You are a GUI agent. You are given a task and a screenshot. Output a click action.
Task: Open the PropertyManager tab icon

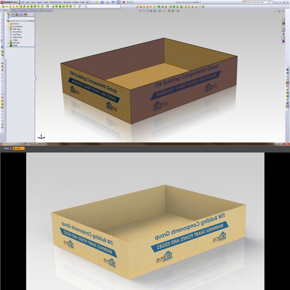click(13, 14)
